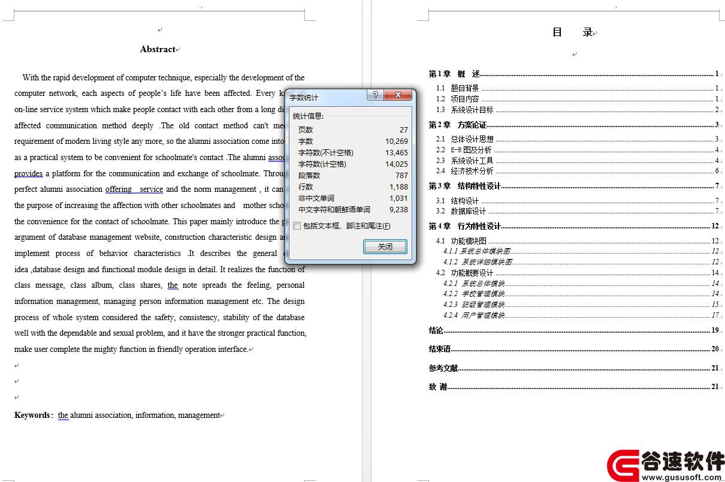Click the help question mark in 字数统计 dialog

375,95
